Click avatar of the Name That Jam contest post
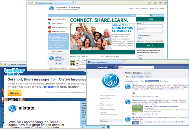 tap(128, 87)
